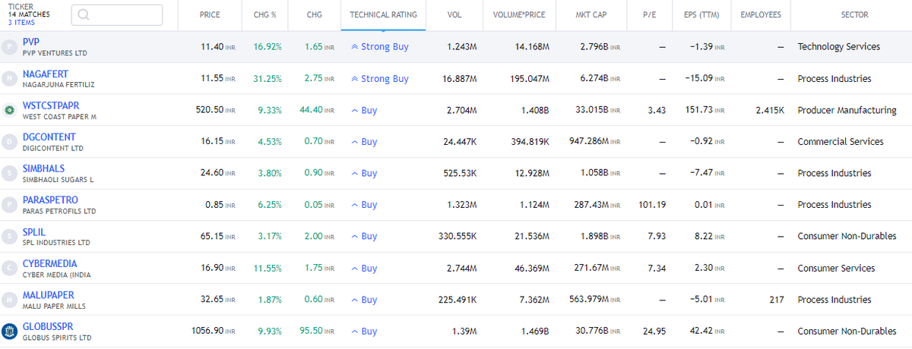This screenshot has width=912, height=349.
Task: Open SIMBHALS ticker link
Action: (x=44, y=168)
